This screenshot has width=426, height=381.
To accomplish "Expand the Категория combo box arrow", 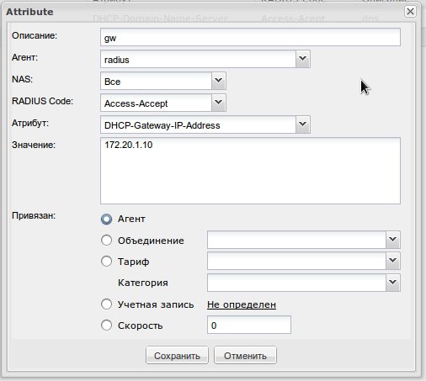I will click(392, 283).
